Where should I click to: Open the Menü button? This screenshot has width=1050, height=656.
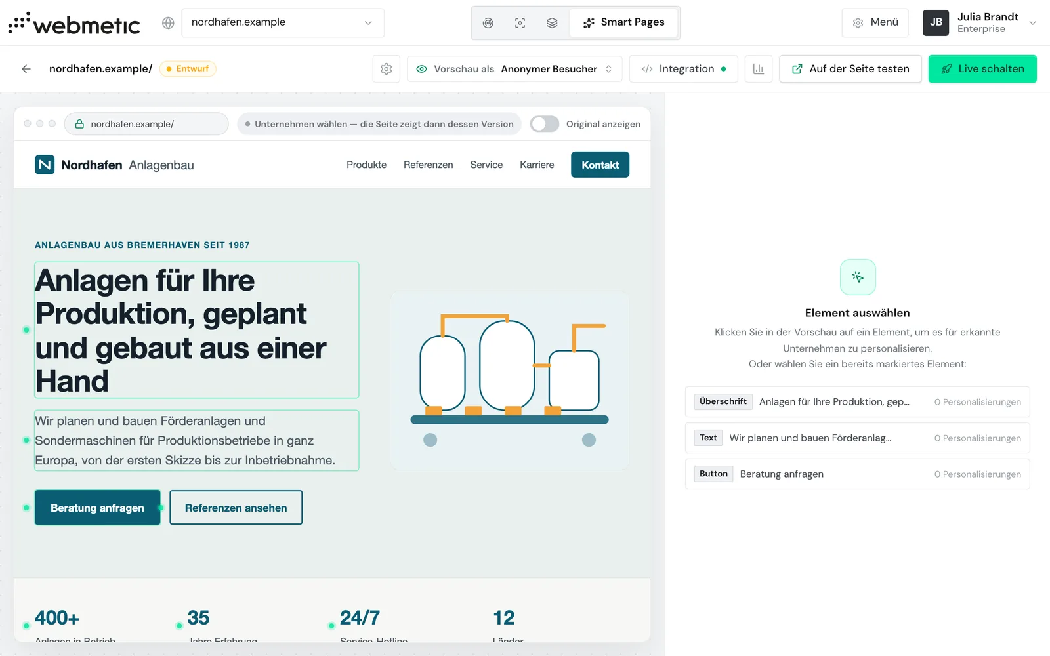click(875, 22)
